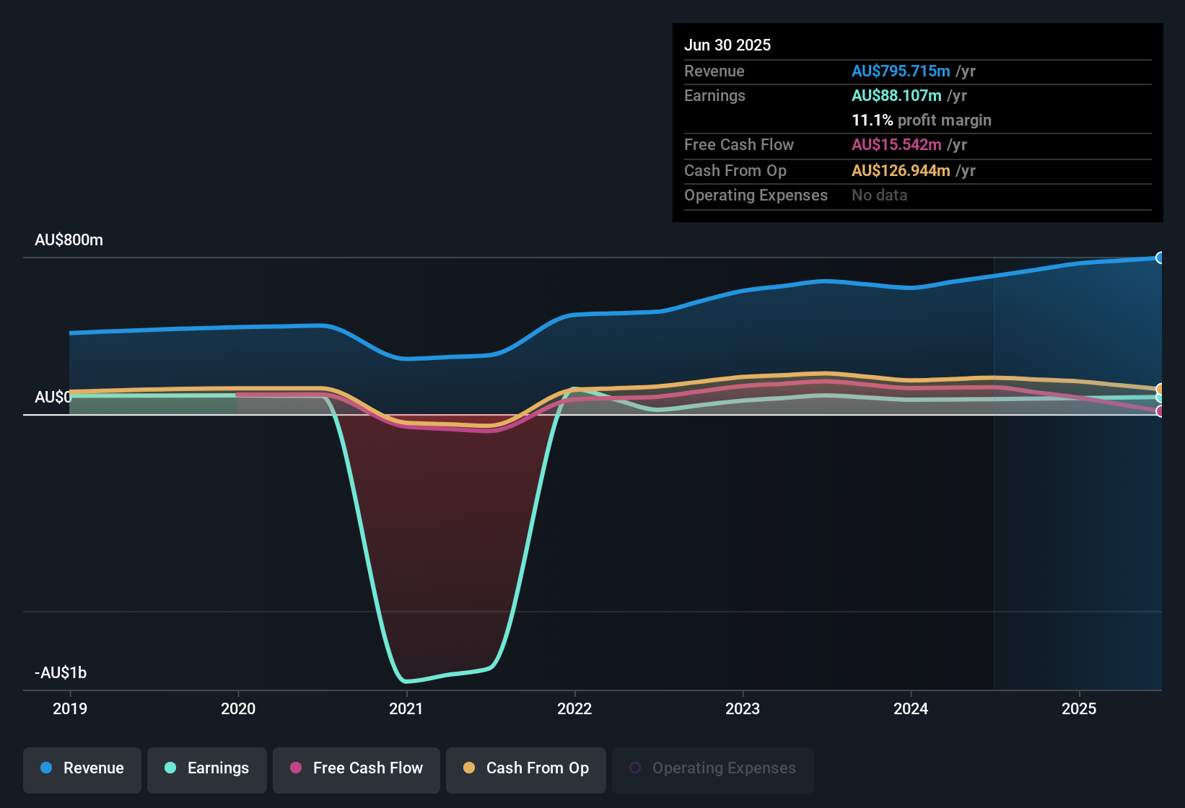Click the purple Operating Expenses circle

[635, 767]
